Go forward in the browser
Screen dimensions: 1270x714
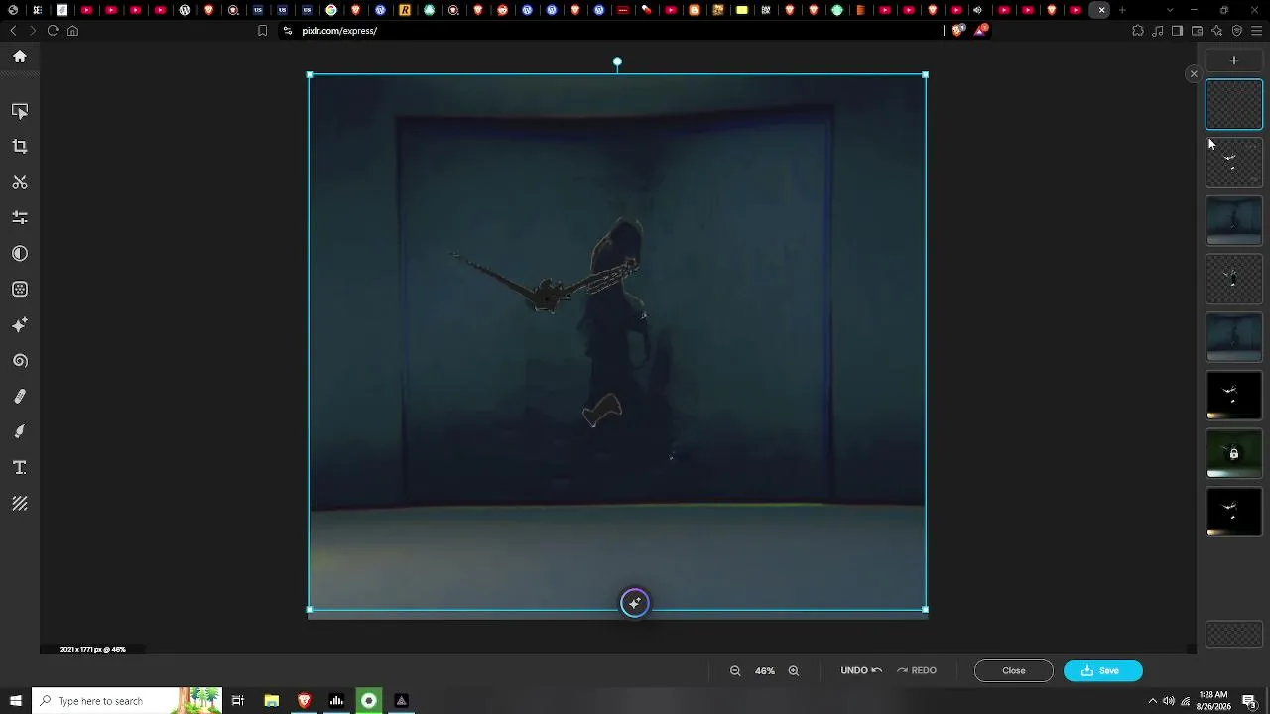point(33,31)
